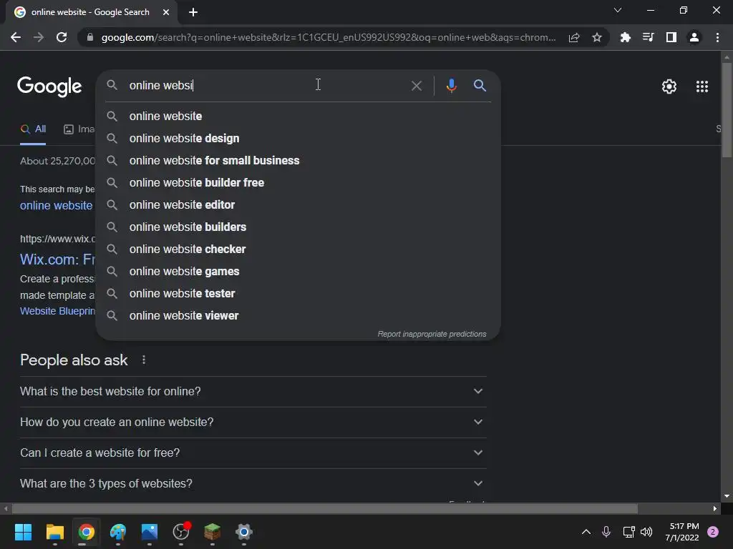Share this page via the share icon
Viewport: 733px width, 549px height.
(x=574, y=37)
